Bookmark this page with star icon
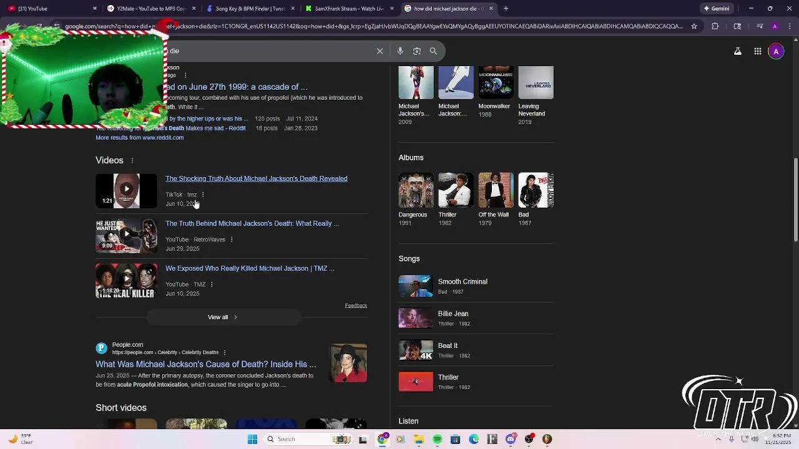799x449 pixels. click(694, 26)
